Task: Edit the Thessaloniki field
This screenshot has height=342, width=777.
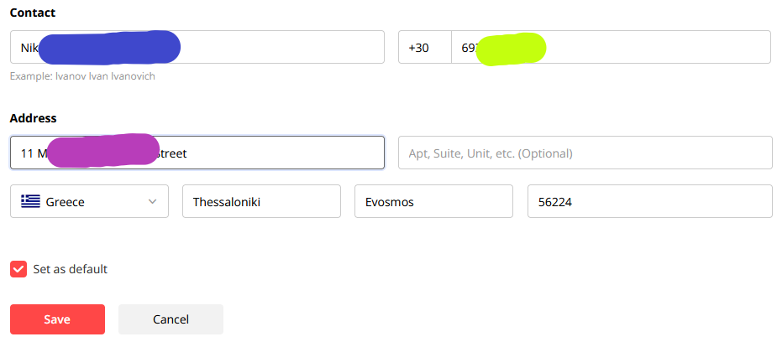Action: pyautogui.click(x=261, y=201)
